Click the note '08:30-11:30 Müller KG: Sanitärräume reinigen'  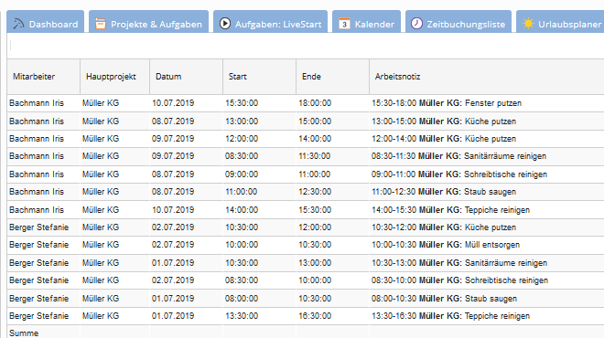[x=458, y=156]
